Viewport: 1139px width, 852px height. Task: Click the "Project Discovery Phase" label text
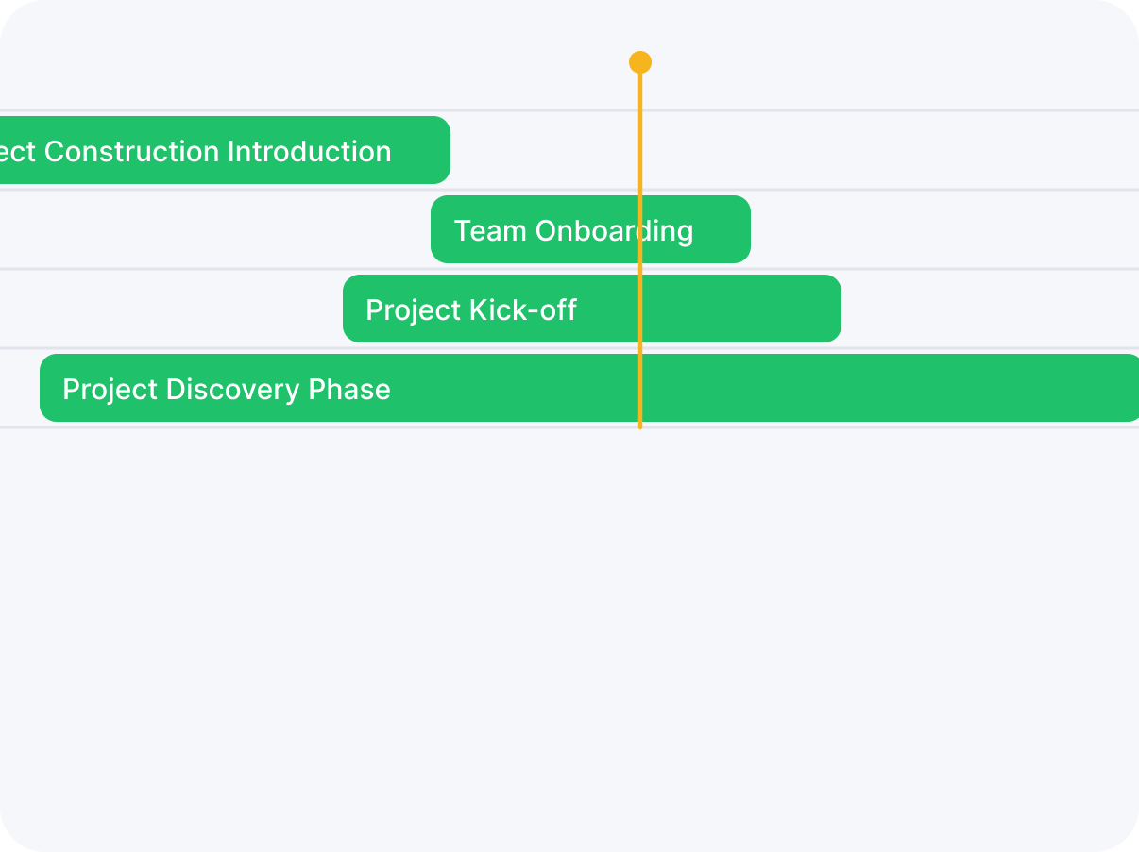tap(226, 389)
